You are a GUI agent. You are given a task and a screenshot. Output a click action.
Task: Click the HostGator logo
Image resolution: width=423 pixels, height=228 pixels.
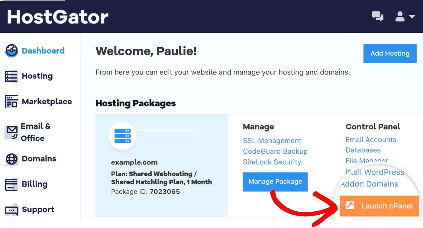(x=58, y=17)
